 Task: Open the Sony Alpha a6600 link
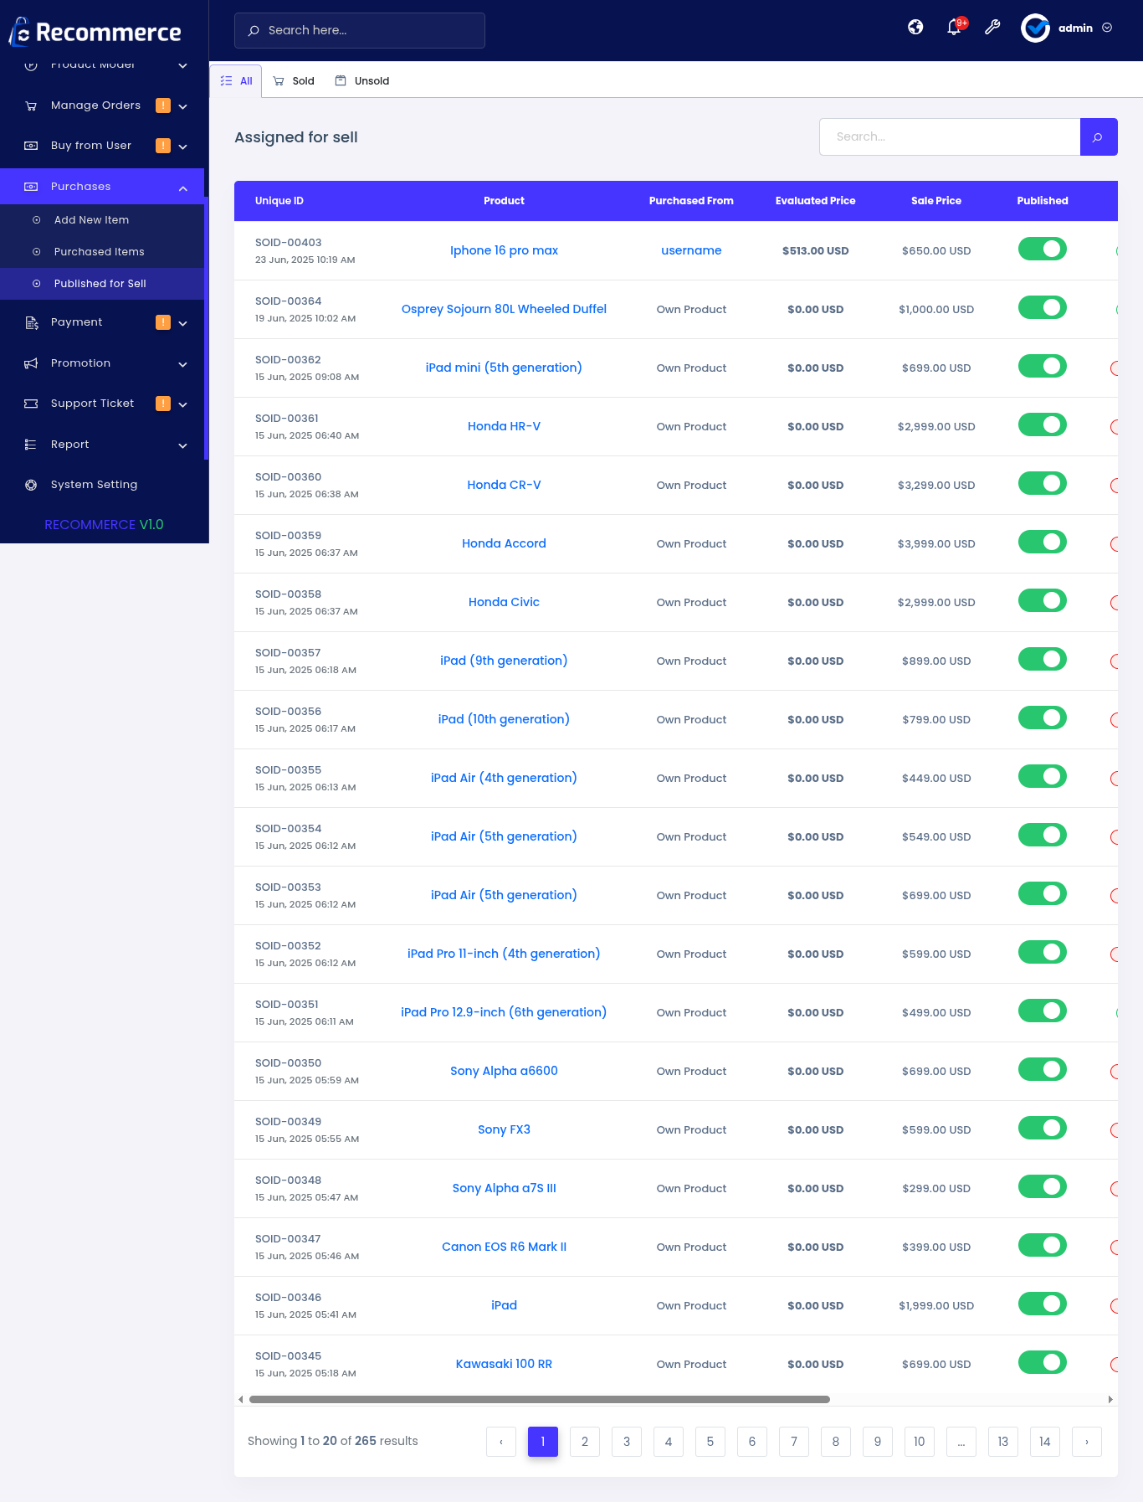504,1071
